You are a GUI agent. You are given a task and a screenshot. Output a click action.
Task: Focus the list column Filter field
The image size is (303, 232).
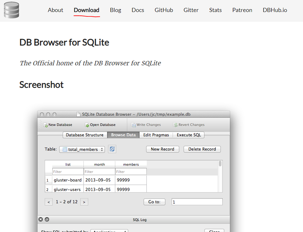point(68,172)
